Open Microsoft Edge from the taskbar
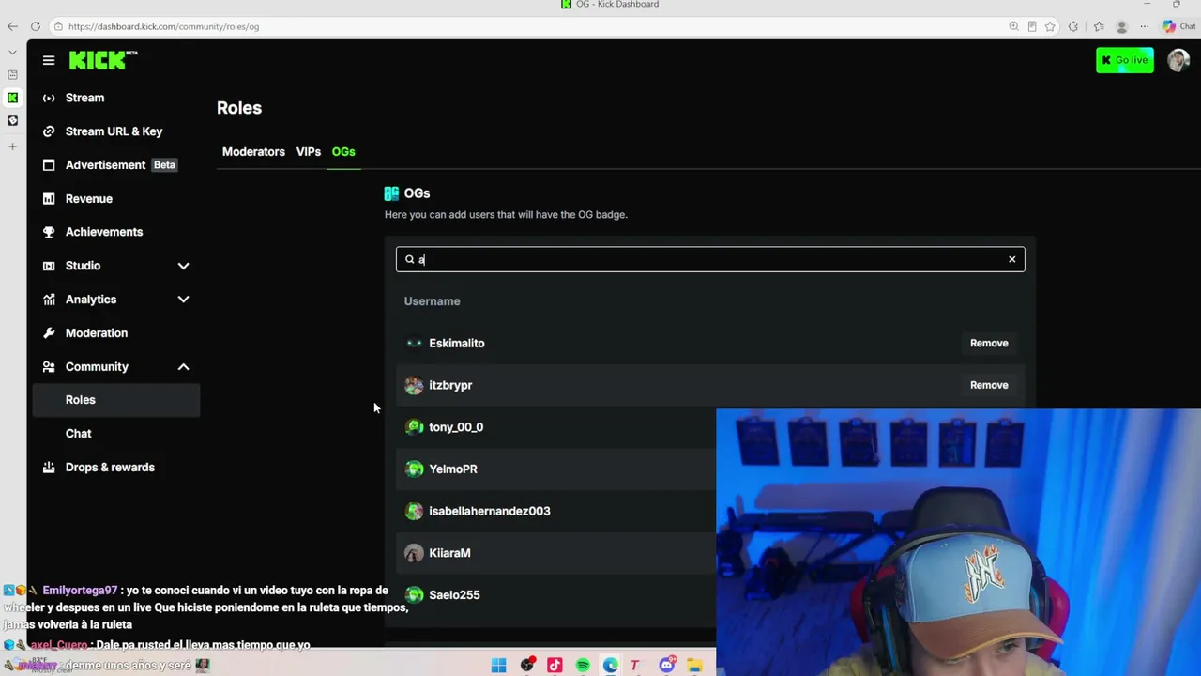1201x676 pixels. (x=611, y=666)
